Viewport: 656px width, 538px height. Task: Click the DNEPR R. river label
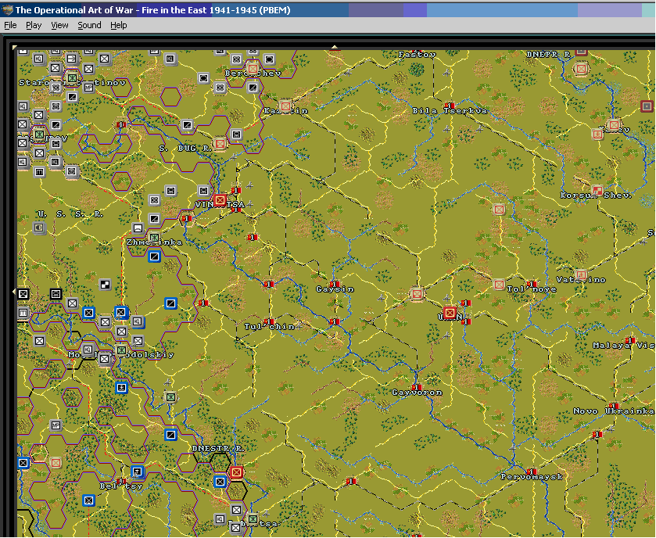point(548,55)
